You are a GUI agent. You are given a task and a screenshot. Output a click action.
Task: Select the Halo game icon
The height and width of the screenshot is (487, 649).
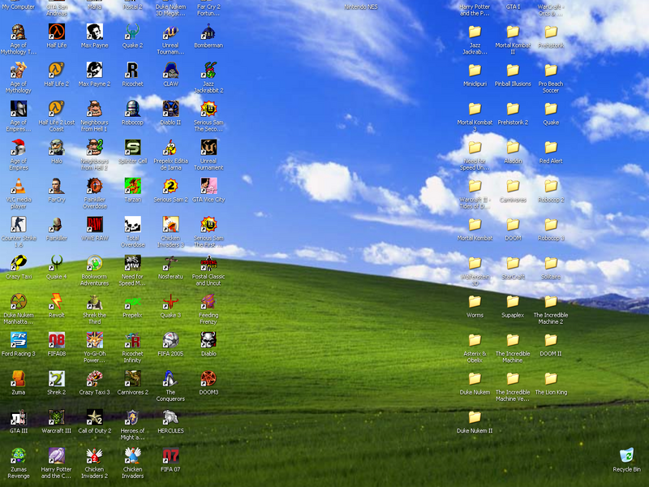57,148
